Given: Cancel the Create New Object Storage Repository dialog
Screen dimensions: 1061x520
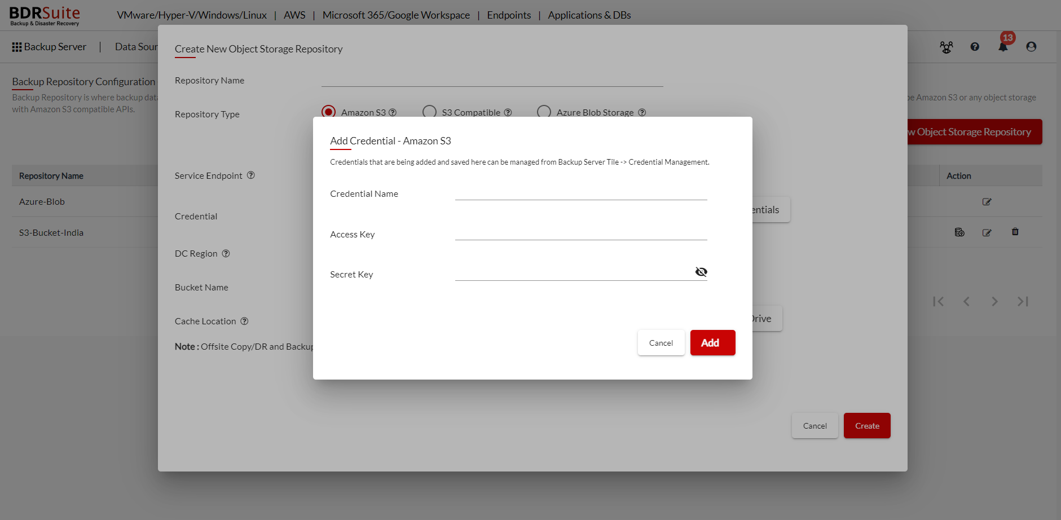Looking at the screenshot, I should (x=815, y=426).
